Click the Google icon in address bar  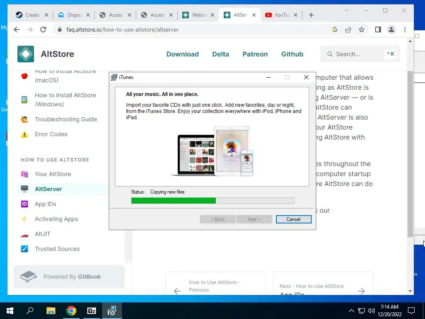click(x=335, y=29)
